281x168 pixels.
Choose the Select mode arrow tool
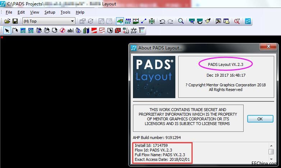pos(7,30)
